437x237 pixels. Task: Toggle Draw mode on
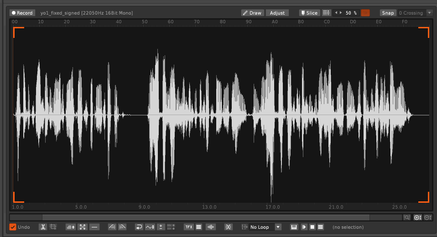(252, 13)
